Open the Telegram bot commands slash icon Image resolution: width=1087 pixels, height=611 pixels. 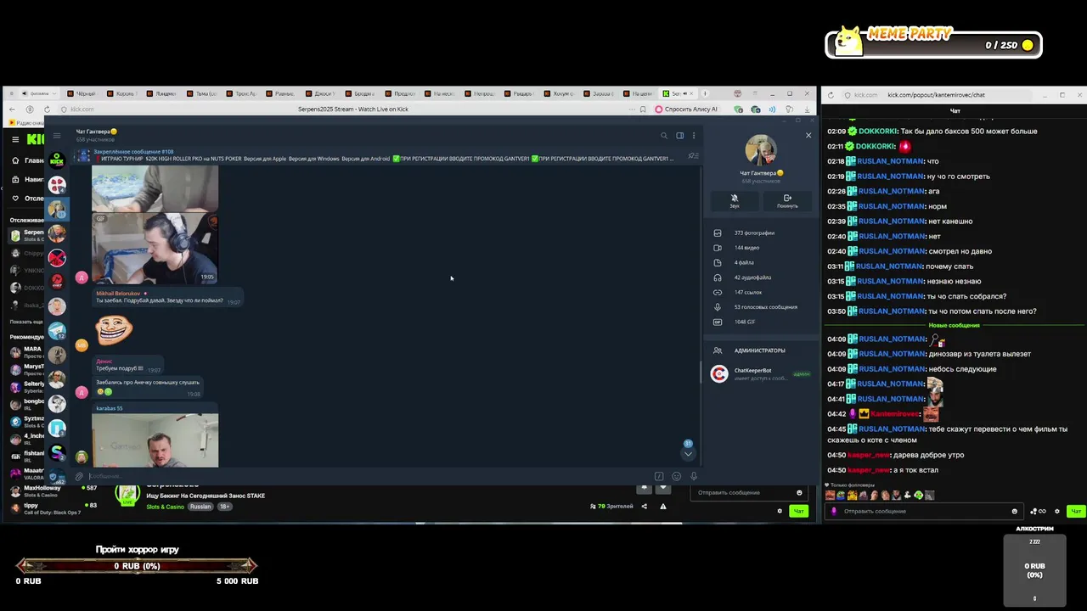pos(659,476)
